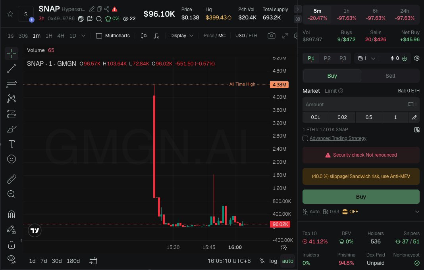The image size is (424, 270).
Task: Copy the SNAP token name
Action: pyautogui.click(x=100, y=9)
